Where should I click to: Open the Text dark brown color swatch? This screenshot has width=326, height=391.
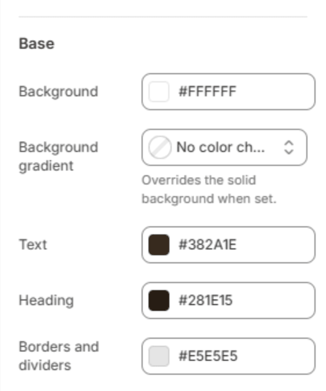(158, 245)
